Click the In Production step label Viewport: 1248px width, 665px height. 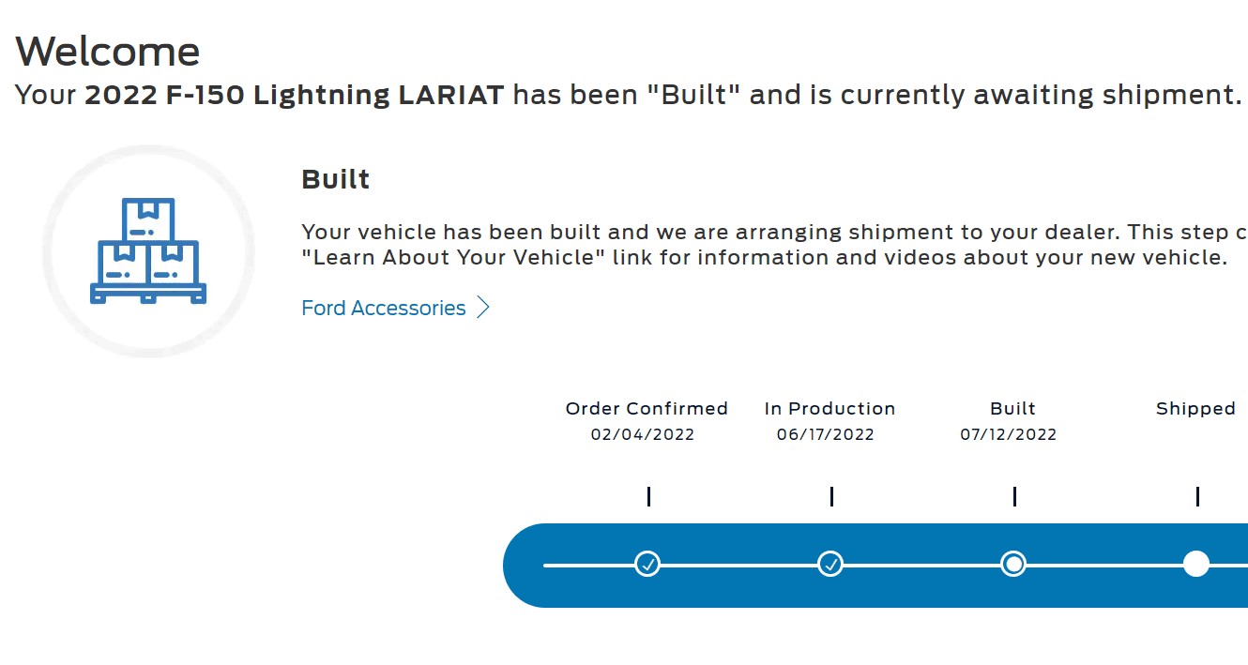point(829,409)
